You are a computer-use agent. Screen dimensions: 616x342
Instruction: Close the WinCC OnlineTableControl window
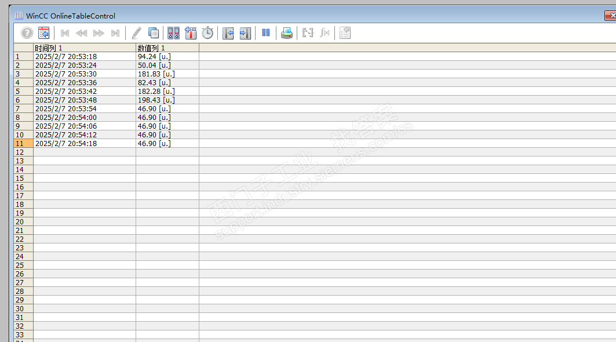click(611, 15)
